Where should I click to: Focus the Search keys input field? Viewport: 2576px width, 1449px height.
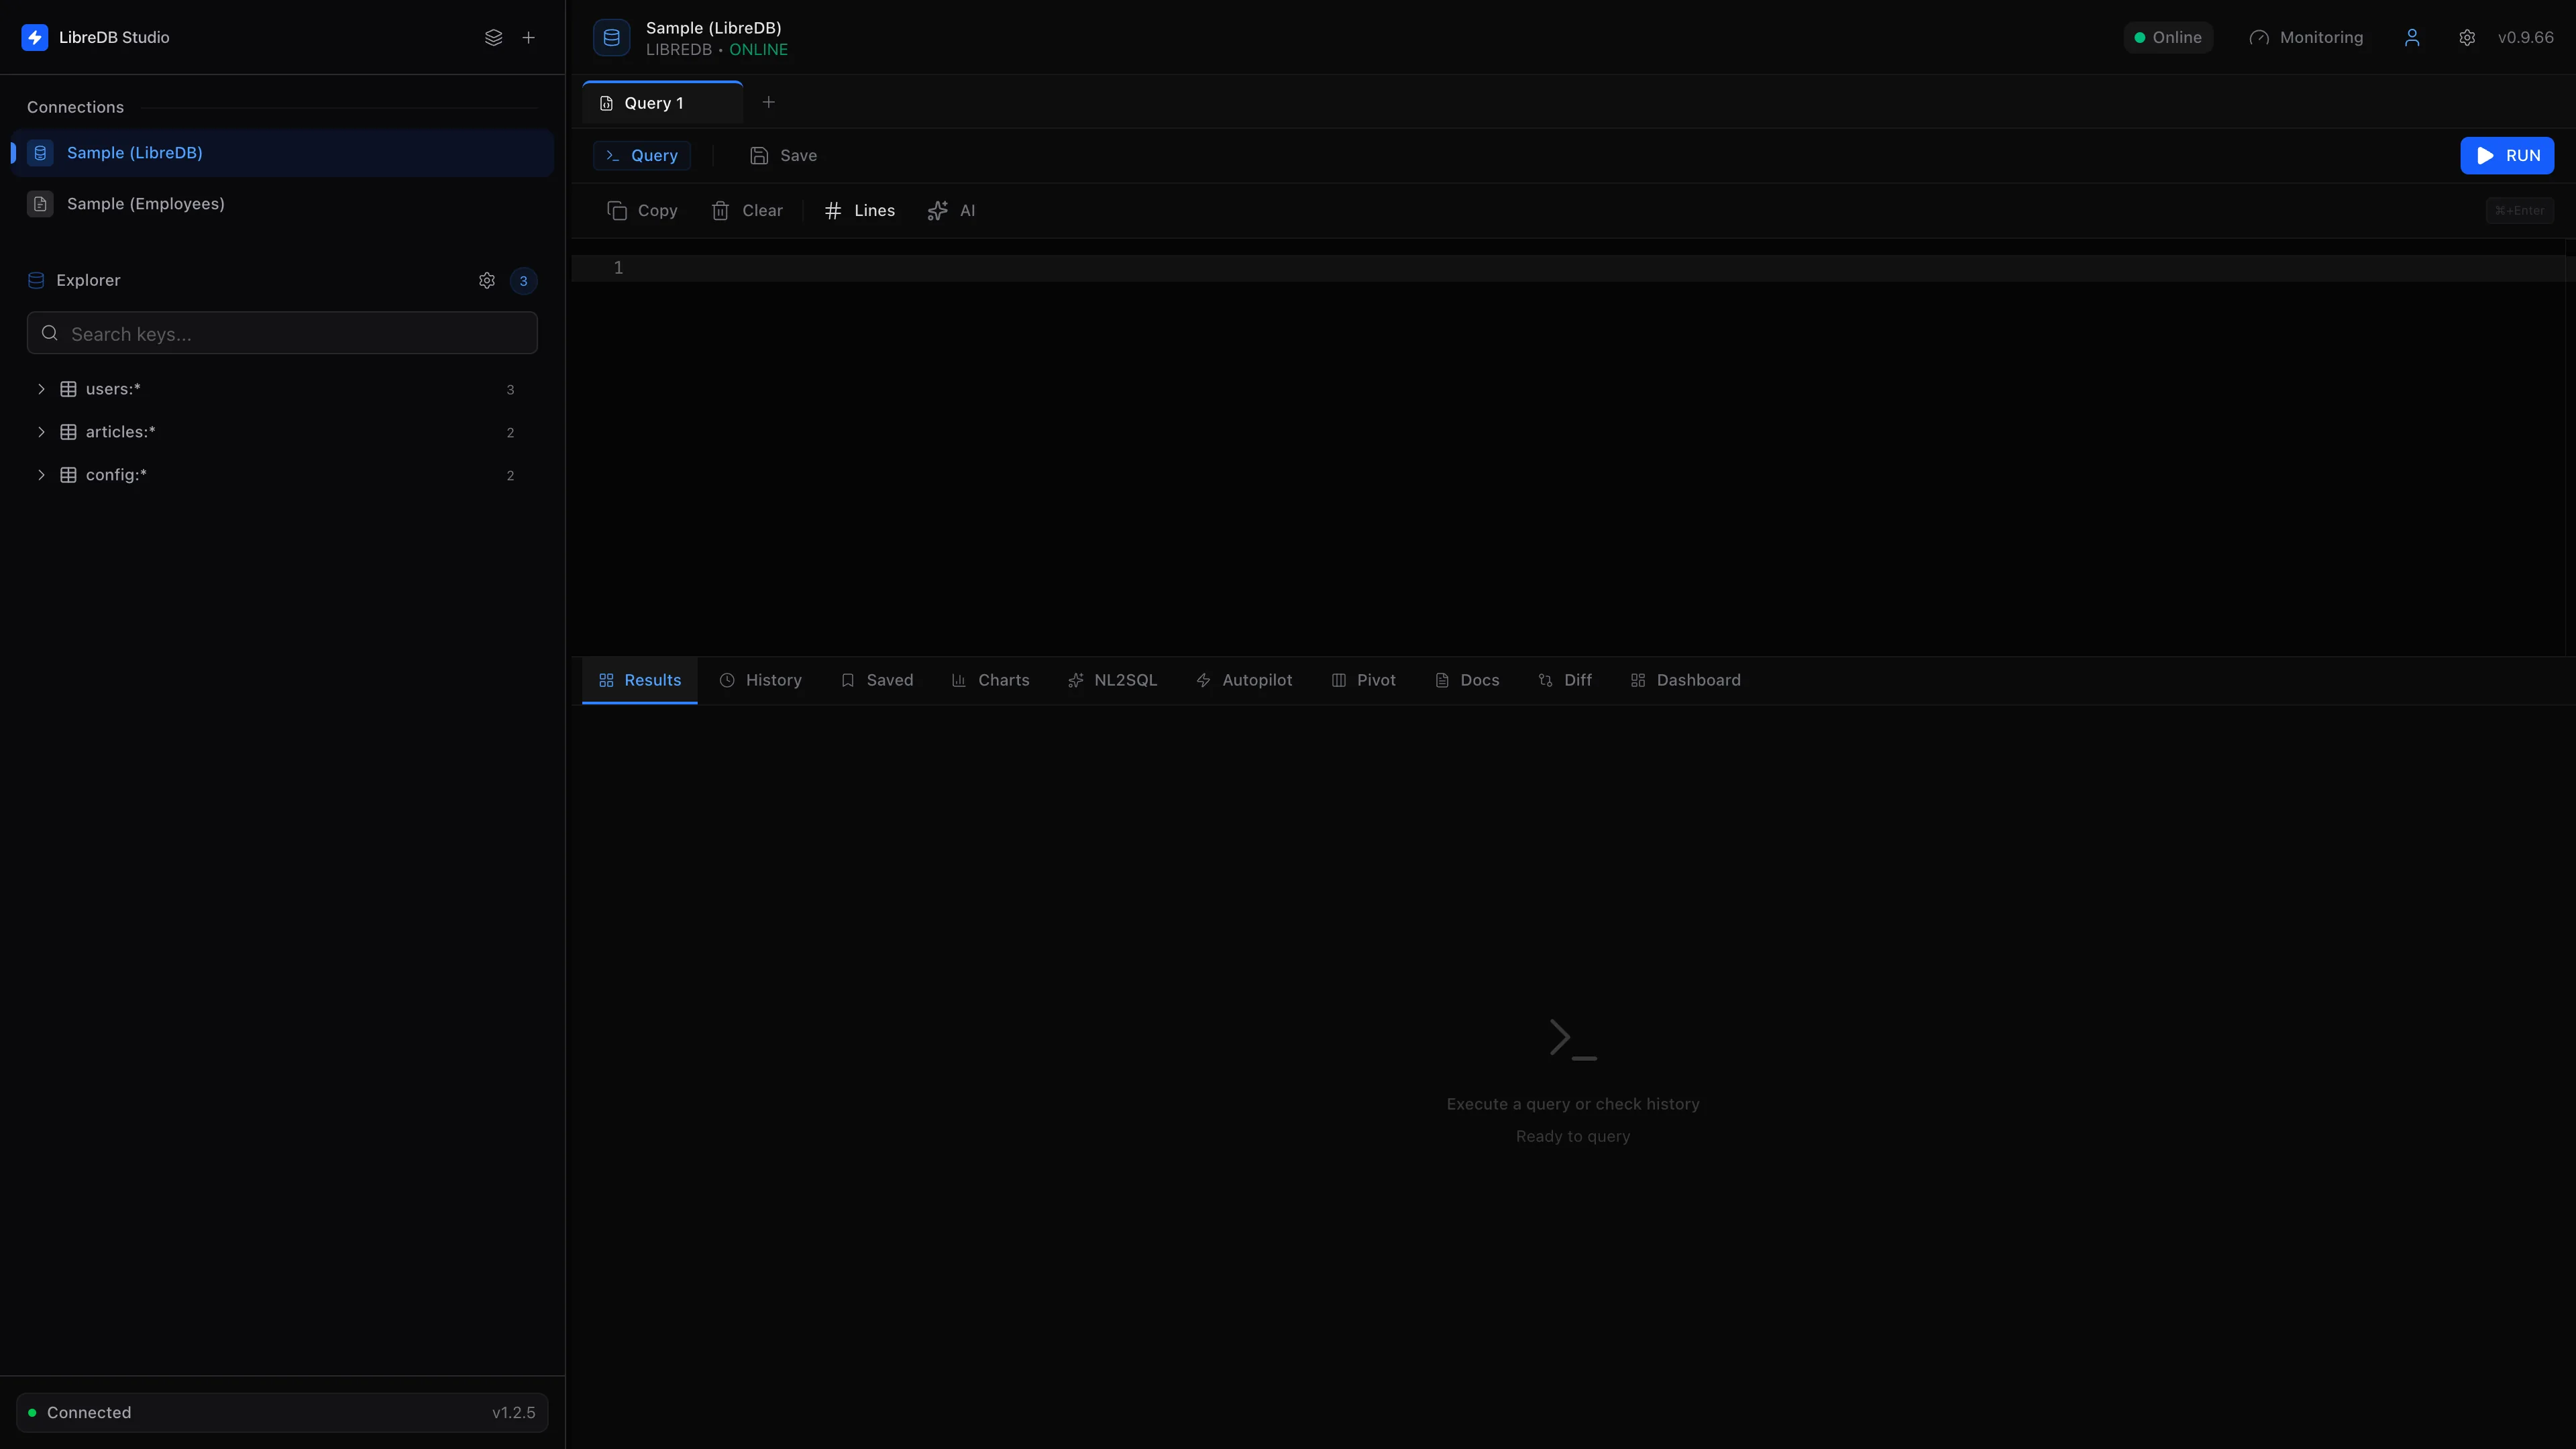[282, 333]
